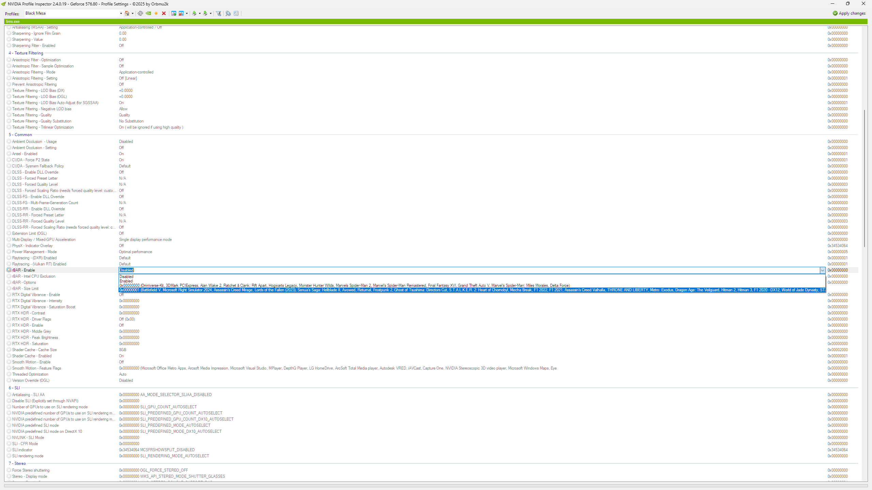The width and height of the screenshot is (872, 490).
Task: Select 0x00000001 (Battlefield V...) dropdown option
Action: (x=472, y=290)
